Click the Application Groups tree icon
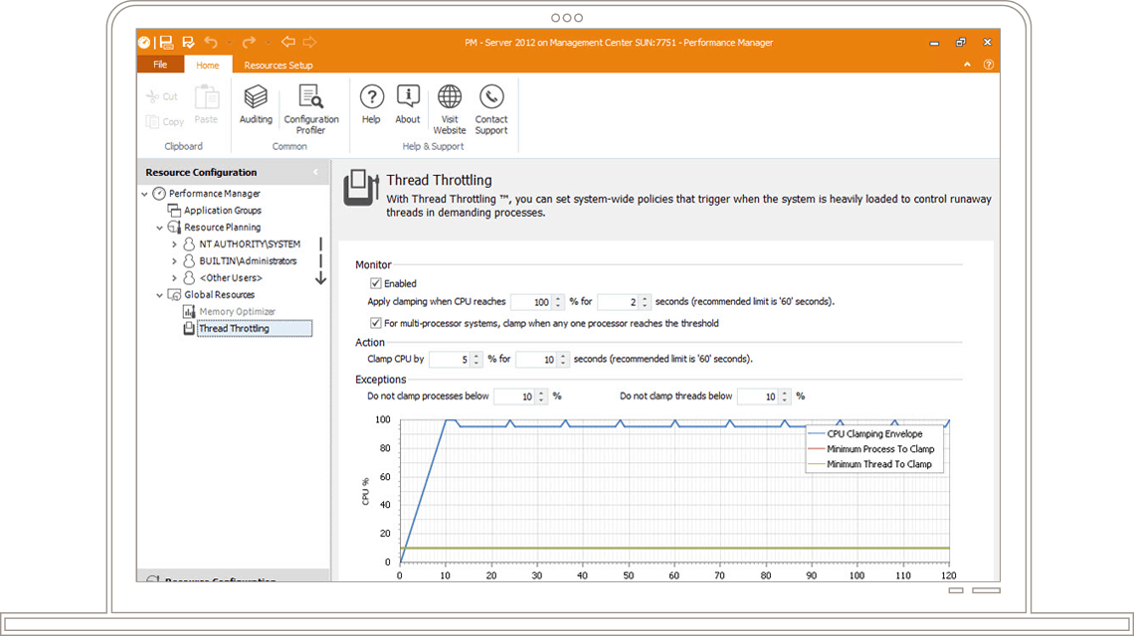The width and height of the screenshot is (1134, 636). (173, 211)
